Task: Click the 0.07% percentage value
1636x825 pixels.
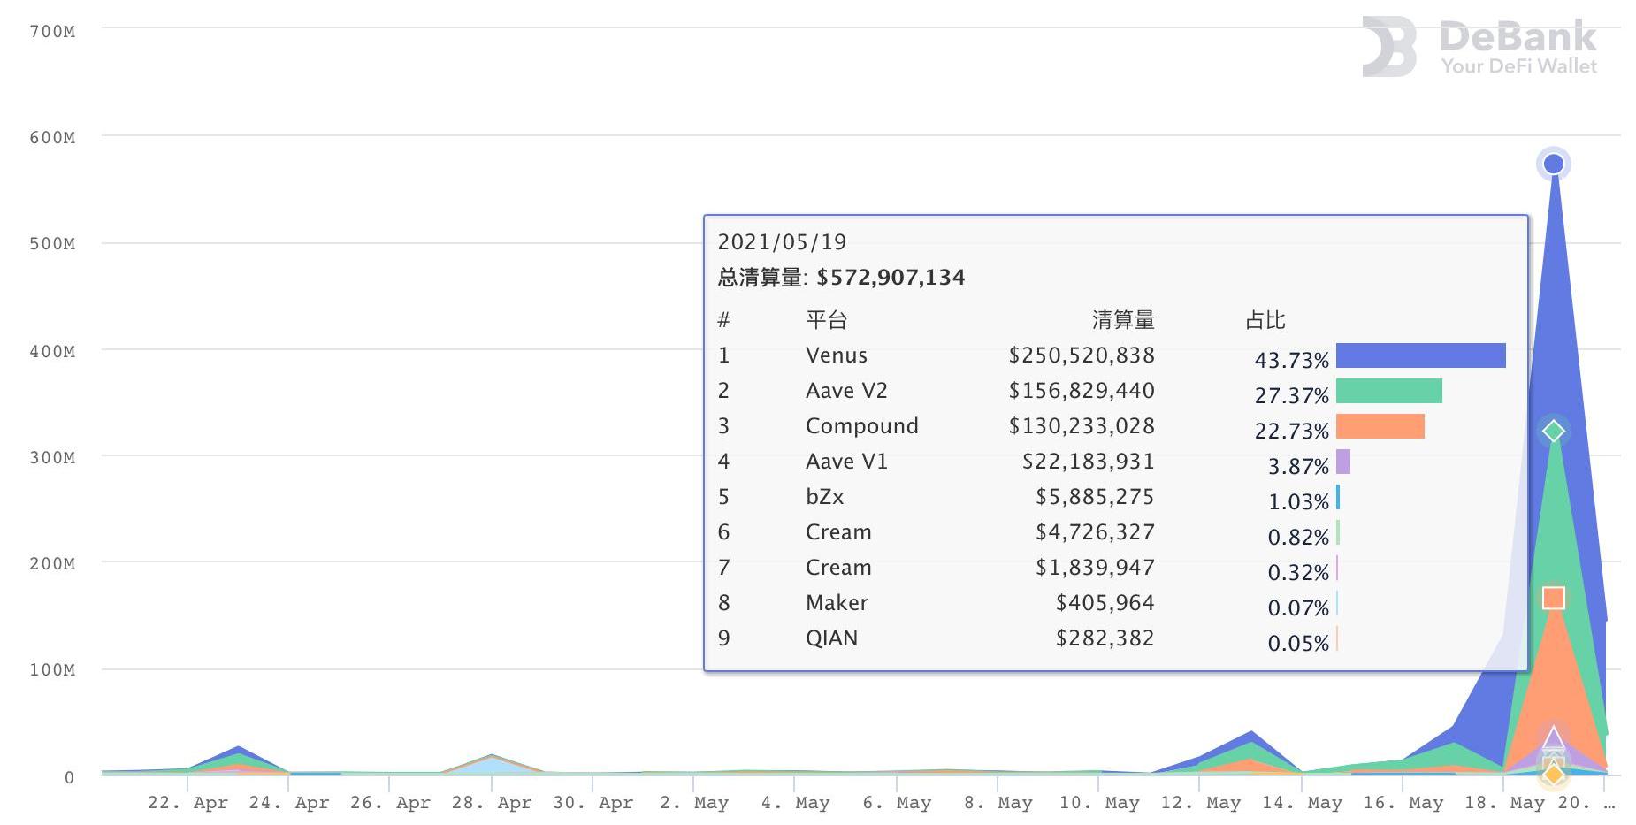Action: point(1298,608)
